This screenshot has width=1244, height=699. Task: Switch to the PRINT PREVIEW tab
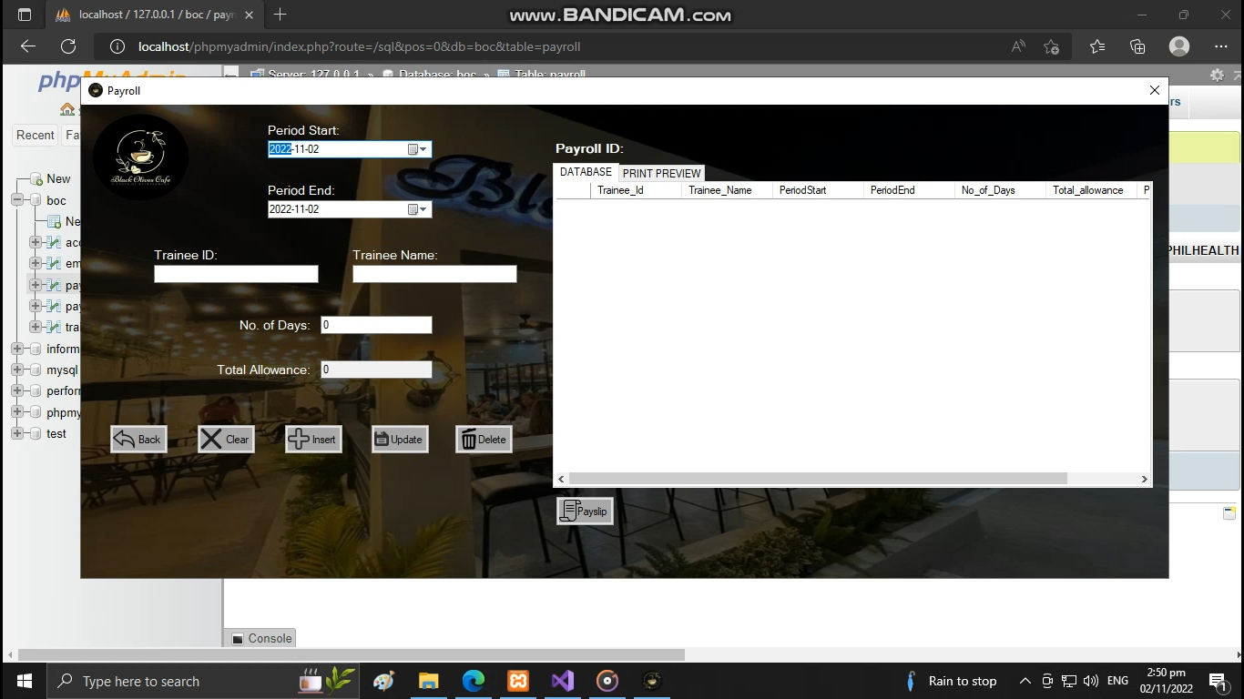(662, 173)
